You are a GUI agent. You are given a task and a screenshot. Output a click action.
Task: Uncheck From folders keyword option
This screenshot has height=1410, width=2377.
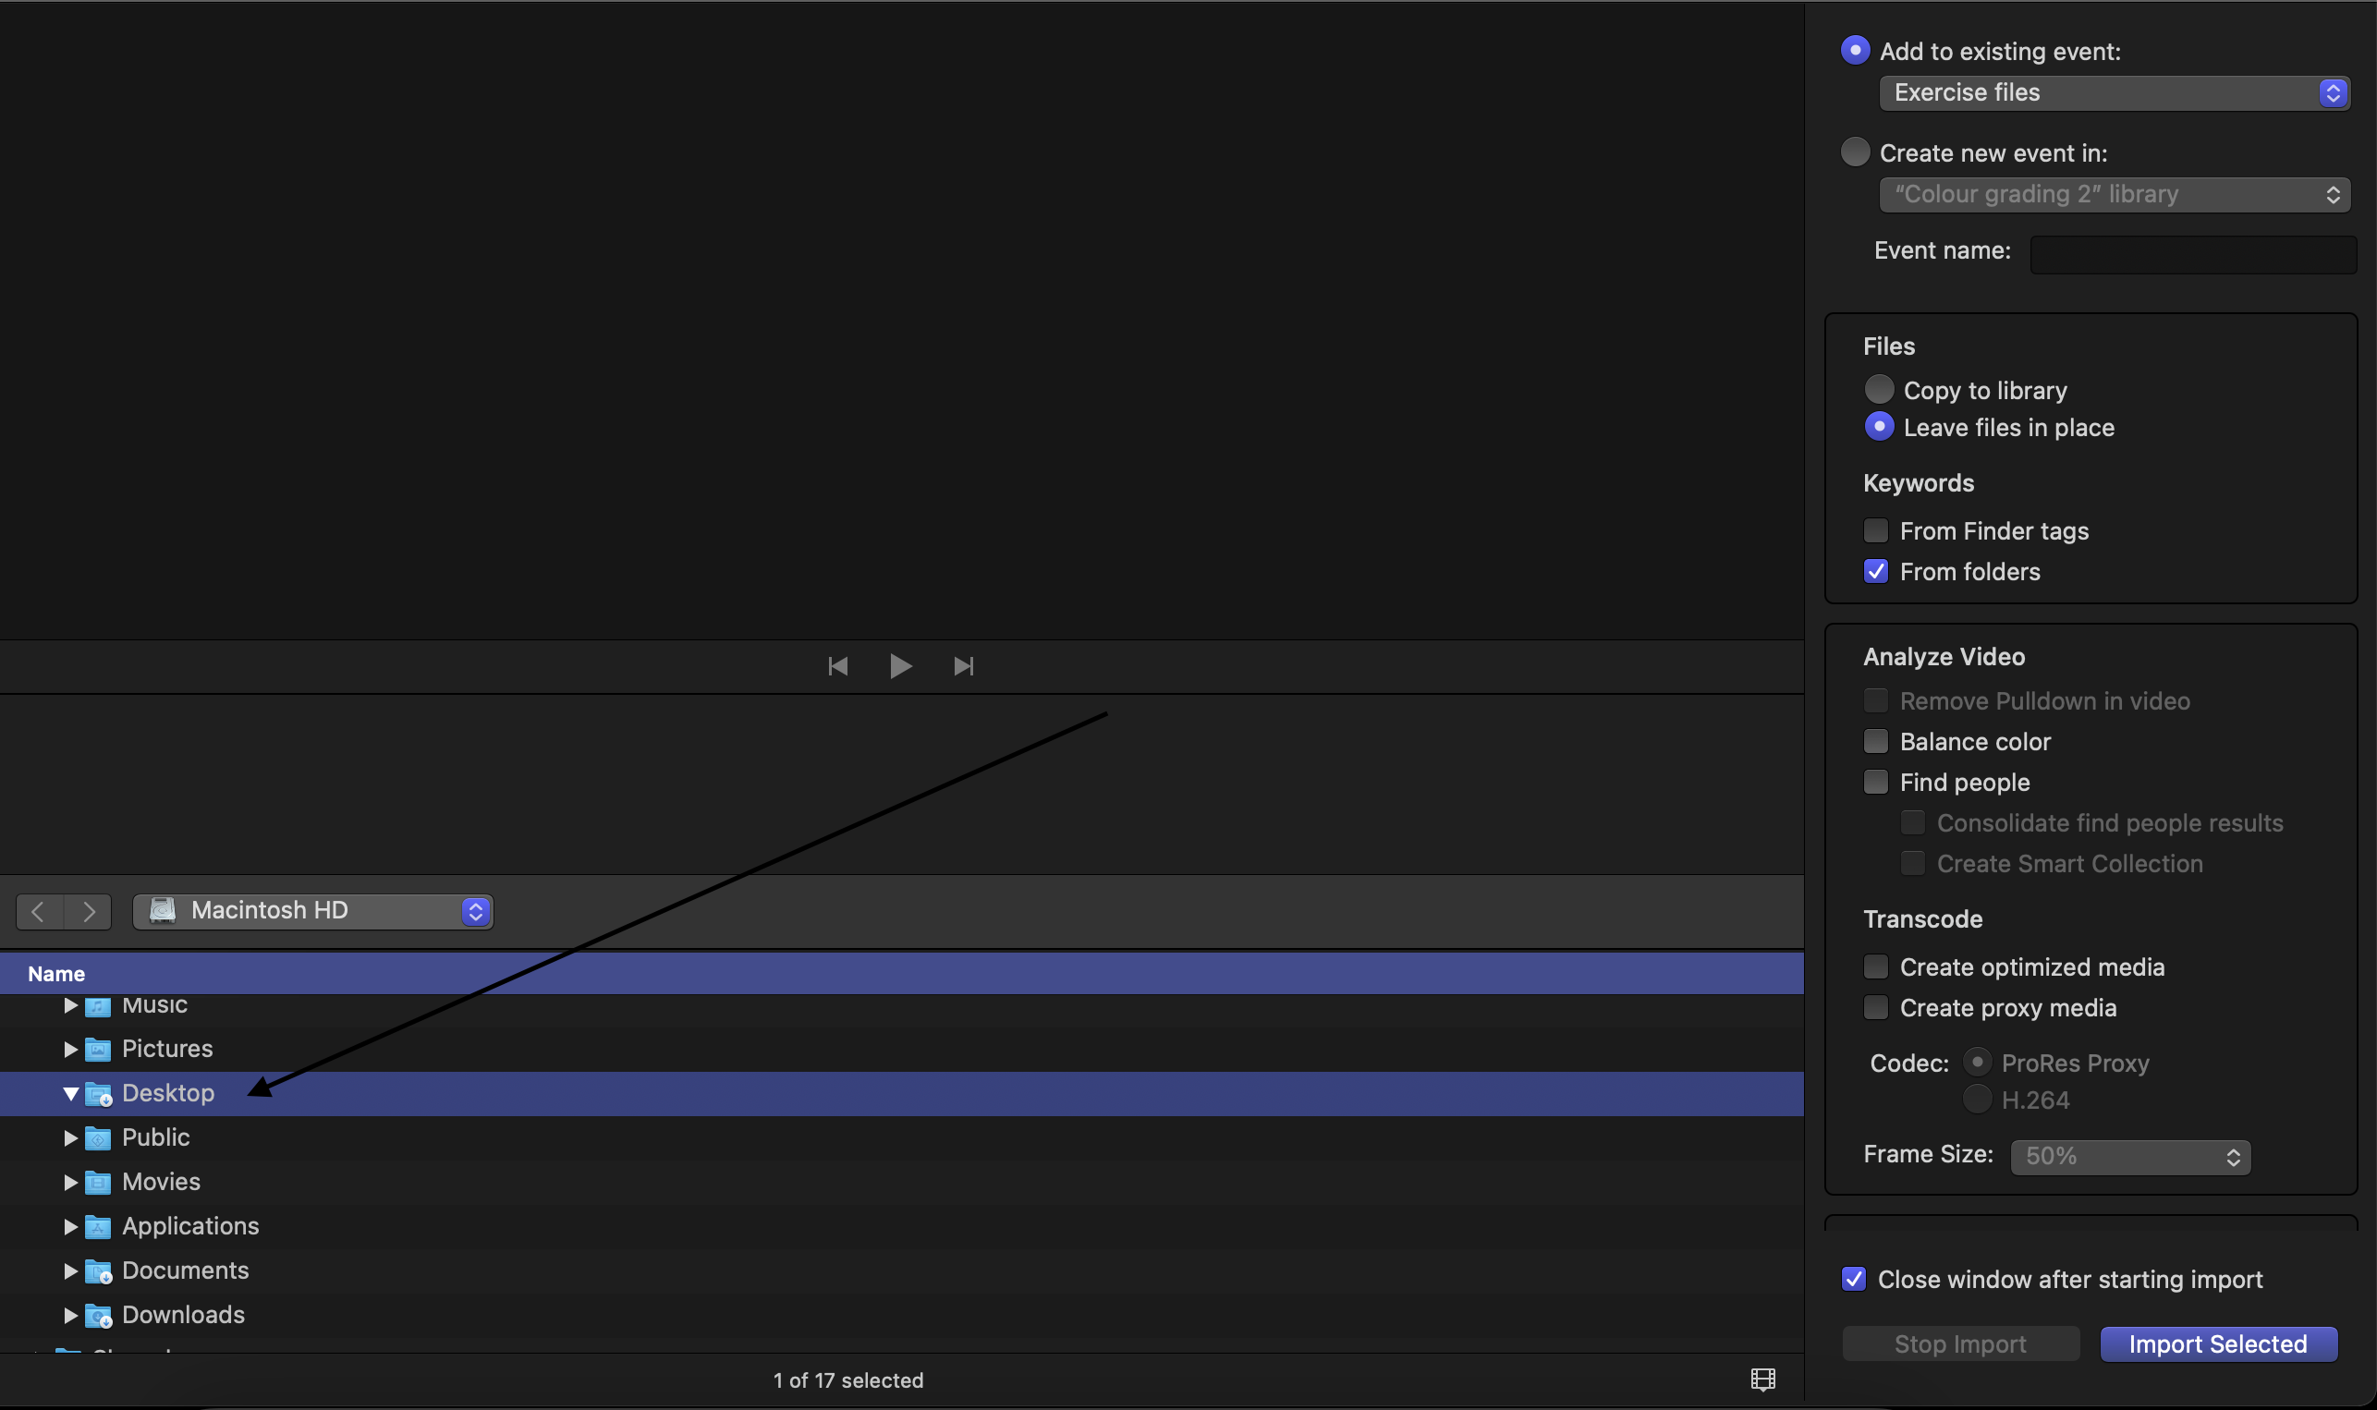click(1875, 571)
